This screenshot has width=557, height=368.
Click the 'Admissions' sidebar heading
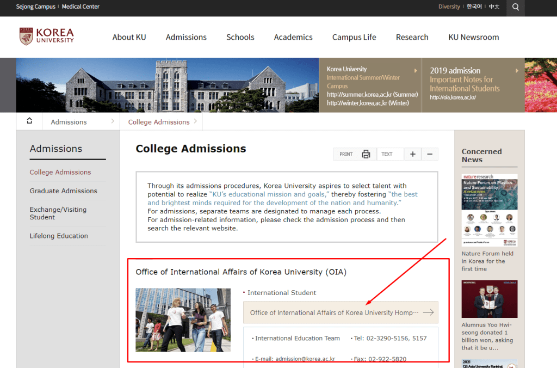coord(56,149)
